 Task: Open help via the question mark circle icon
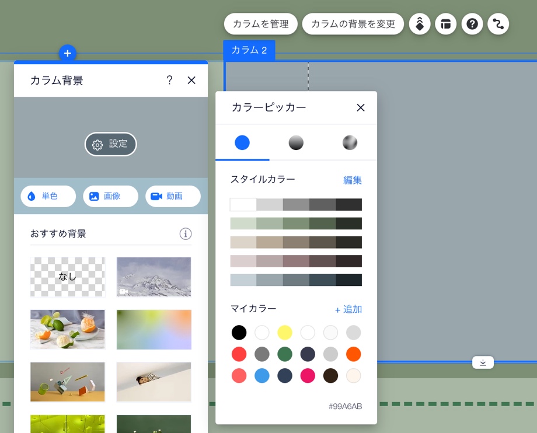click(x=472, y=24)
